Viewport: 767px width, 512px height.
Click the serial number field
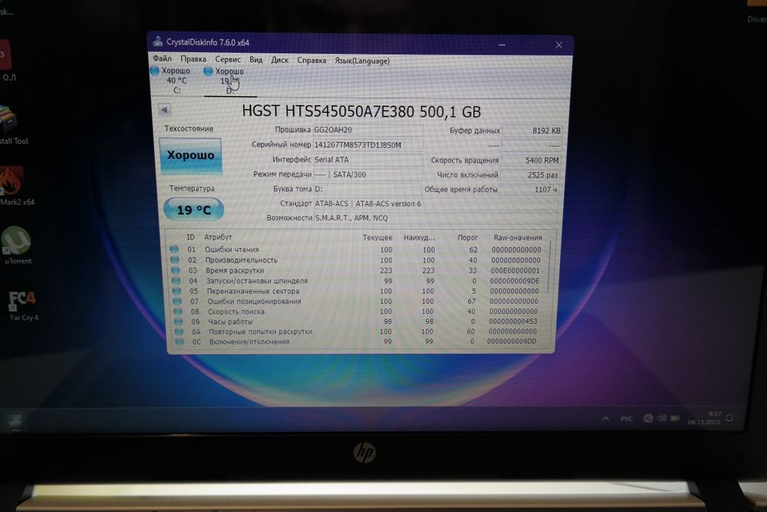(368, 145)
